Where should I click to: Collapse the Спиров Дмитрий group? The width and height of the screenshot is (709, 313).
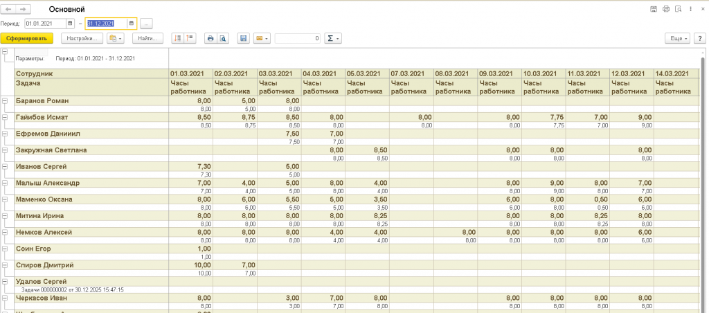coord(5,265)
